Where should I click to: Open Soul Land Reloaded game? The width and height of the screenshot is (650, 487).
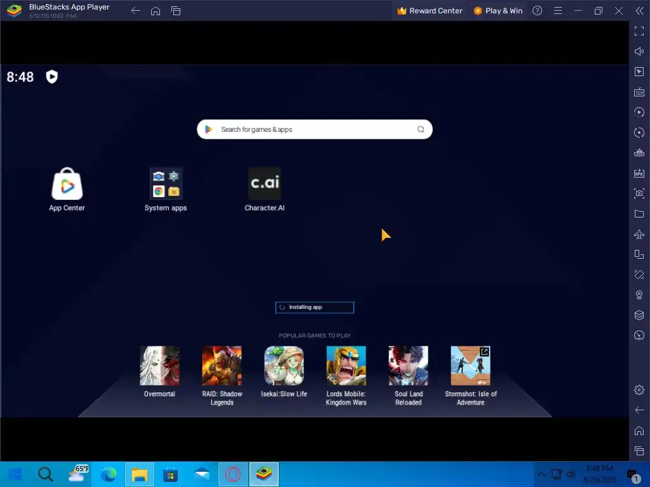408,366
